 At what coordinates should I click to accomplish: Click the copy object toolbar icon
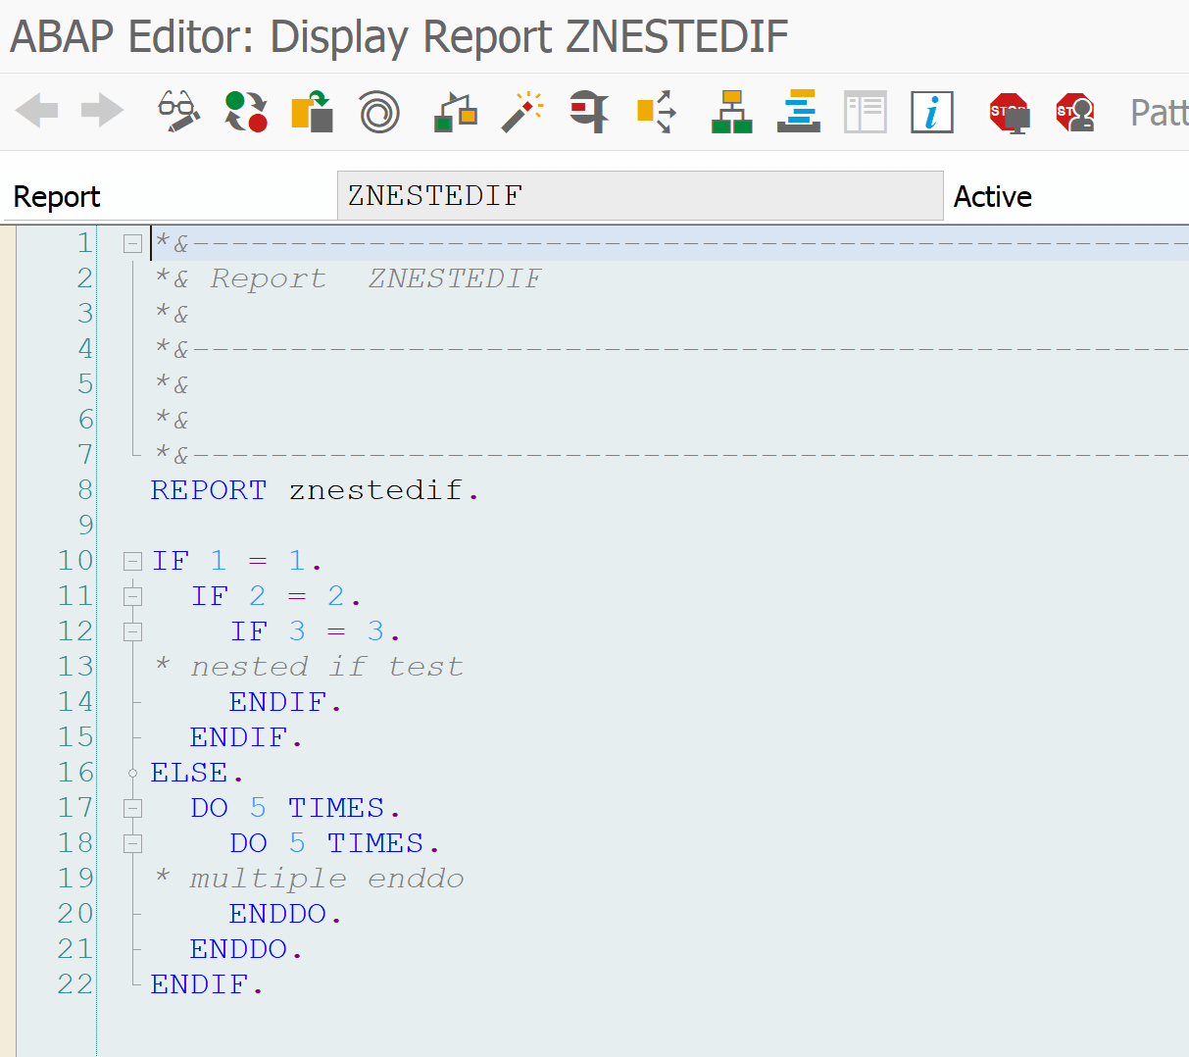tap(311, 112)
